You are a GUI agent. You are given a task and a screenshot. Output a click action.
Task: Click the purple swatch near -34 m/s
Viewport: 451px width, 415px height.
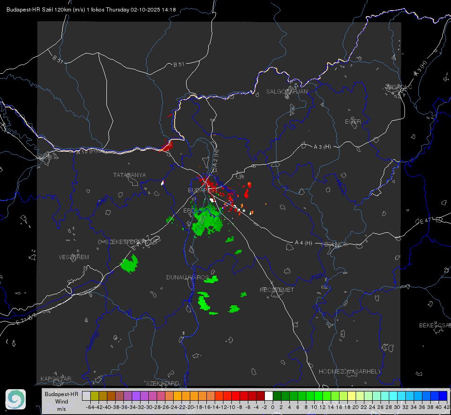(136, 396)
